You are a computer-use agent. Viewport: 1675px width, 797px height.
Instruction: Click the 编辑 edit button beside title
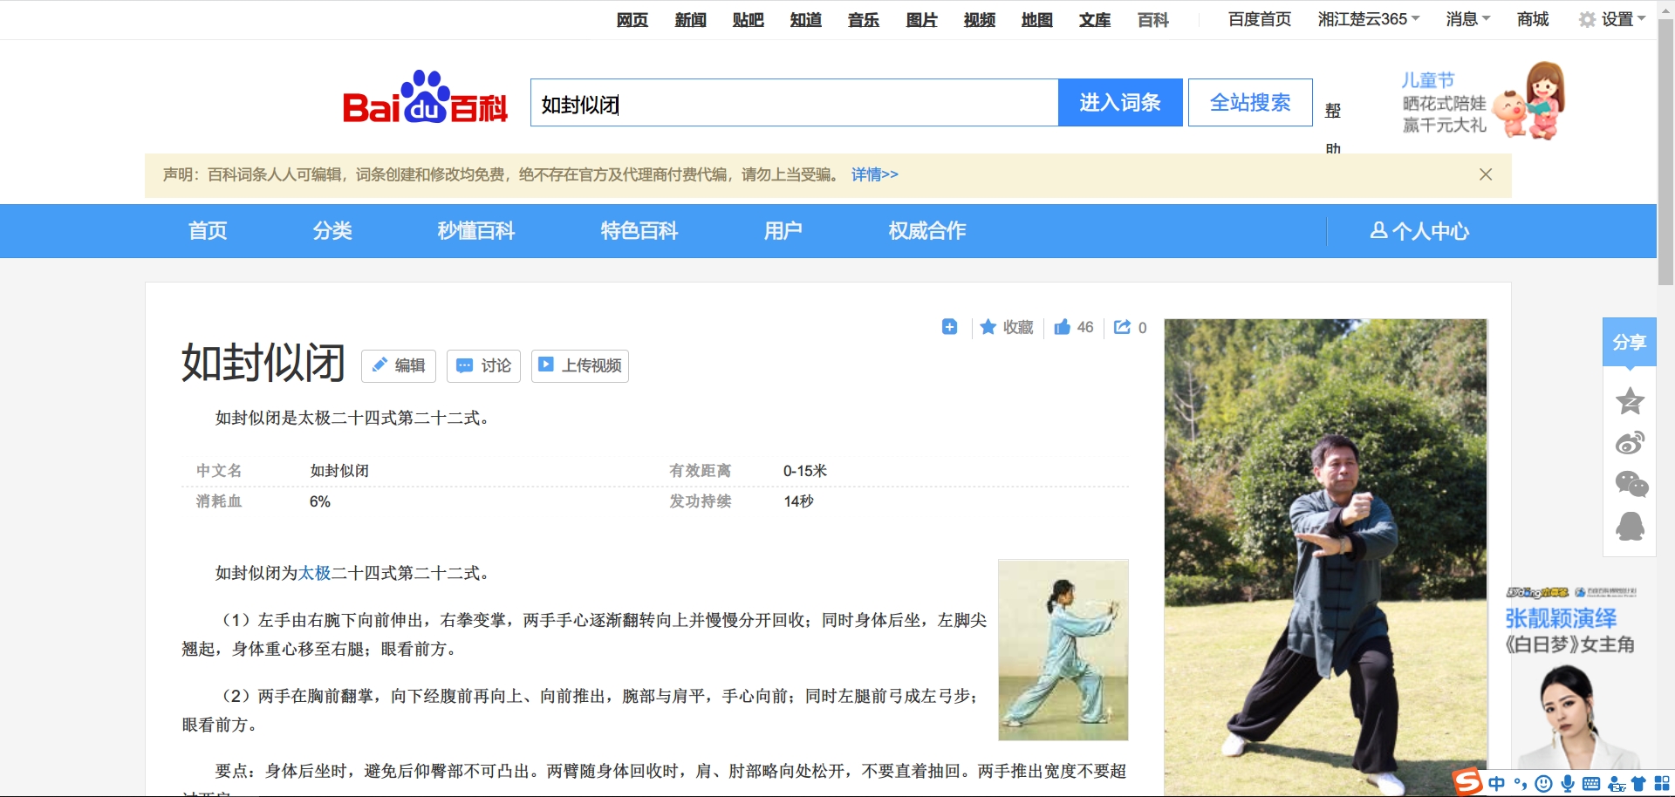[399, 365]
